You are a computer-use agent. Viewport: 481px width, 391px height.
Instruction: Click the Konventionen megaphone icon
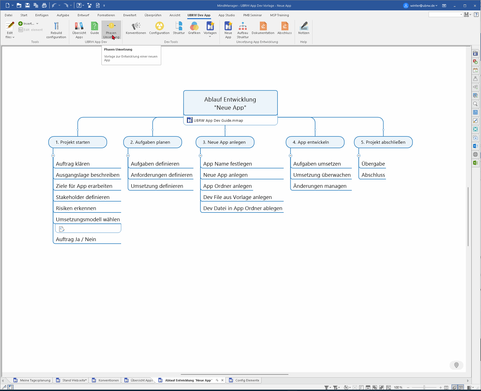[136, 27]
